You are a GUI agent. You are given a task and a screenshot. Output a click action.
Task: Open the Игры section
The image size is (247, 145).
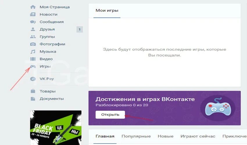[45, 66]
